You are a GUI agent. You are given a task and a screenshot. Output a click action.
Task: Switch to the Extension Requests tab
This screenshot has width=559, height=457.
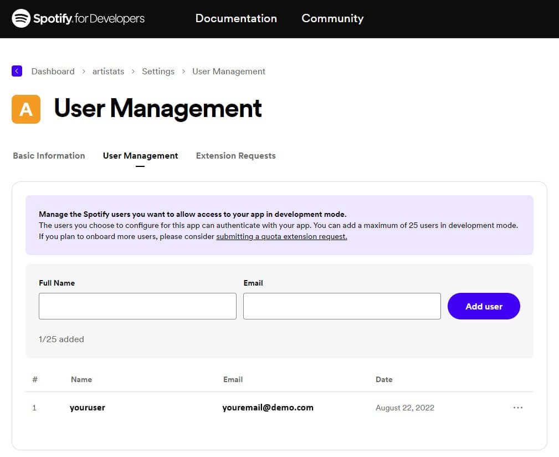[x=235, y=155]
